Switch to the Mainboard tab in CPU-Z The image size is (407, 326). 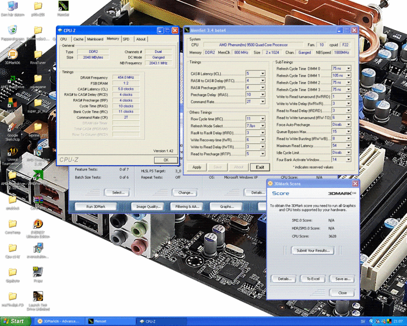click(95, 39)
